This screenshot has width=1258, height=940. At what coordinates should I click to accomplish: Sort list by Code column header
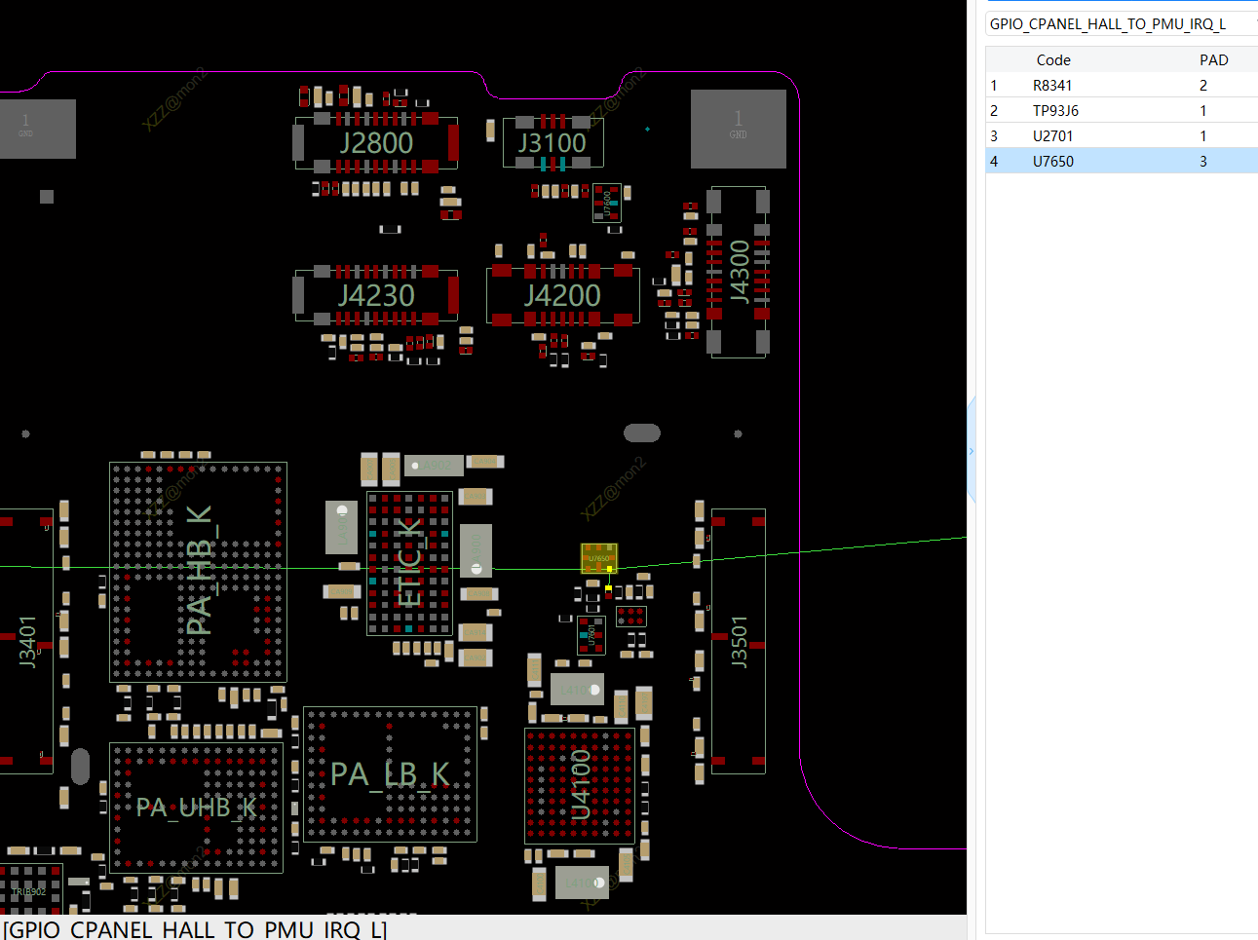1052,60
